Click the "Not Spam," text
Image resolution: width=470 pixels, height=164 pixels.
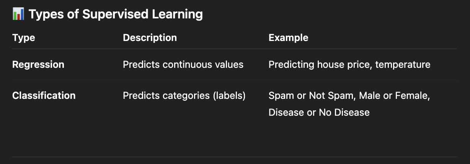click(333, 95)
